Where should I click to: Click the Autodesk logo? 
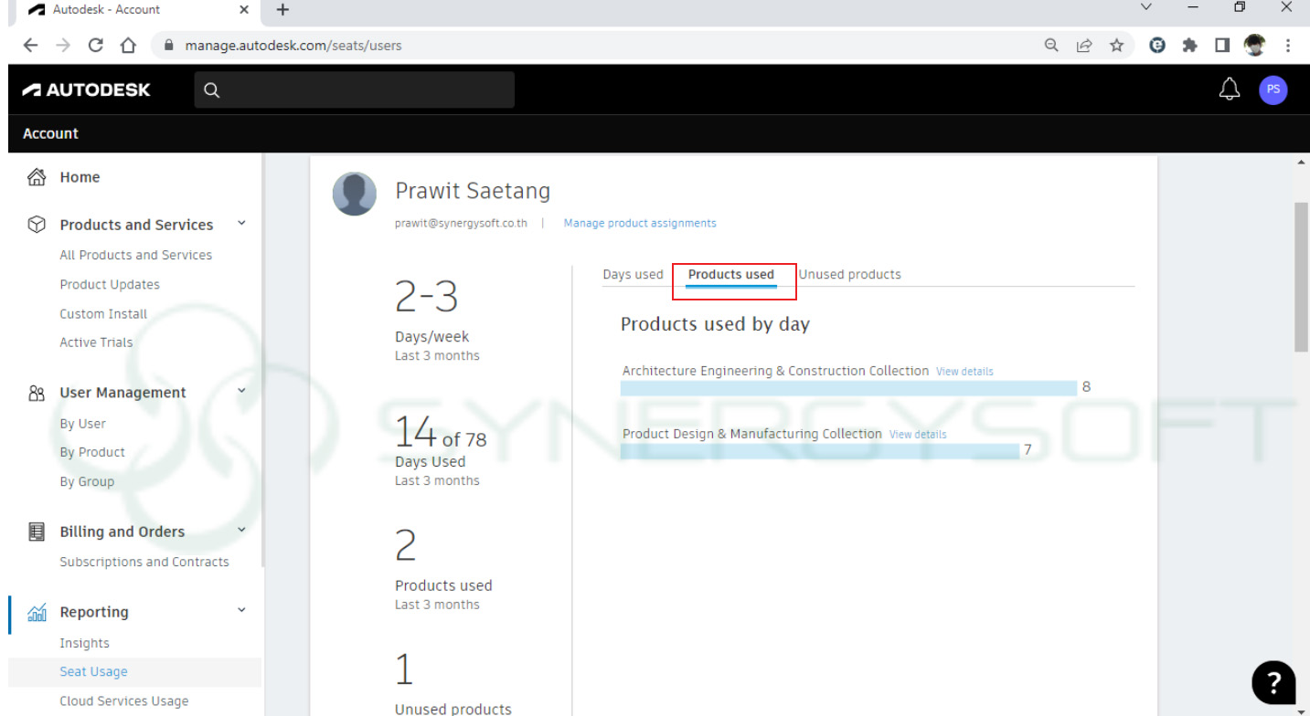[88, 89]
